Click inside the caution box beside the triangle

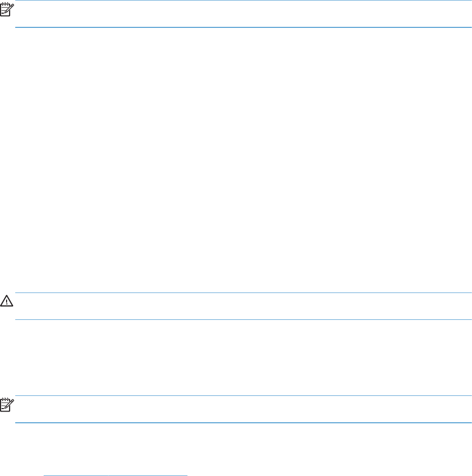pos(243,306)
